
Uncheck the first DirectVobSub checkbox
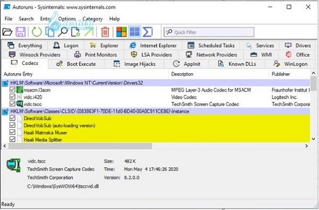pyautogui.click(x=12, y=118)
